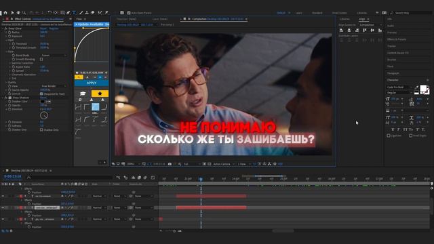Viewport: 434px width, 244px height.
Task: Align layers horizontally centered
Action: (349, 30)
